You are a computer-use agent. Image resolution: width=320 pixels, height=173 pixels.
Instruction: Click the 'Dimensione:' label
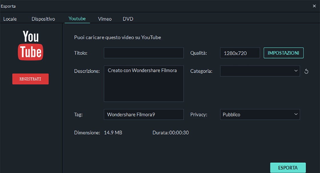(87, 133)
